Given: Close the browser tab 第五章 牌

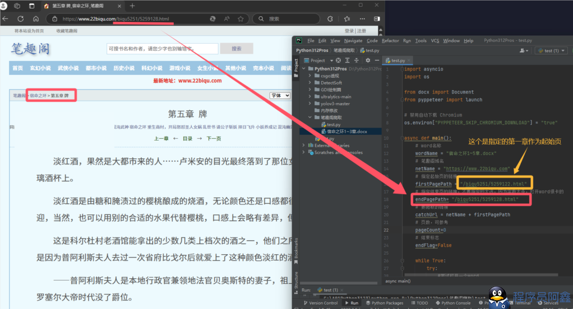Looking at the screenshot, I should pyautogui.click(x=119, y=6).
